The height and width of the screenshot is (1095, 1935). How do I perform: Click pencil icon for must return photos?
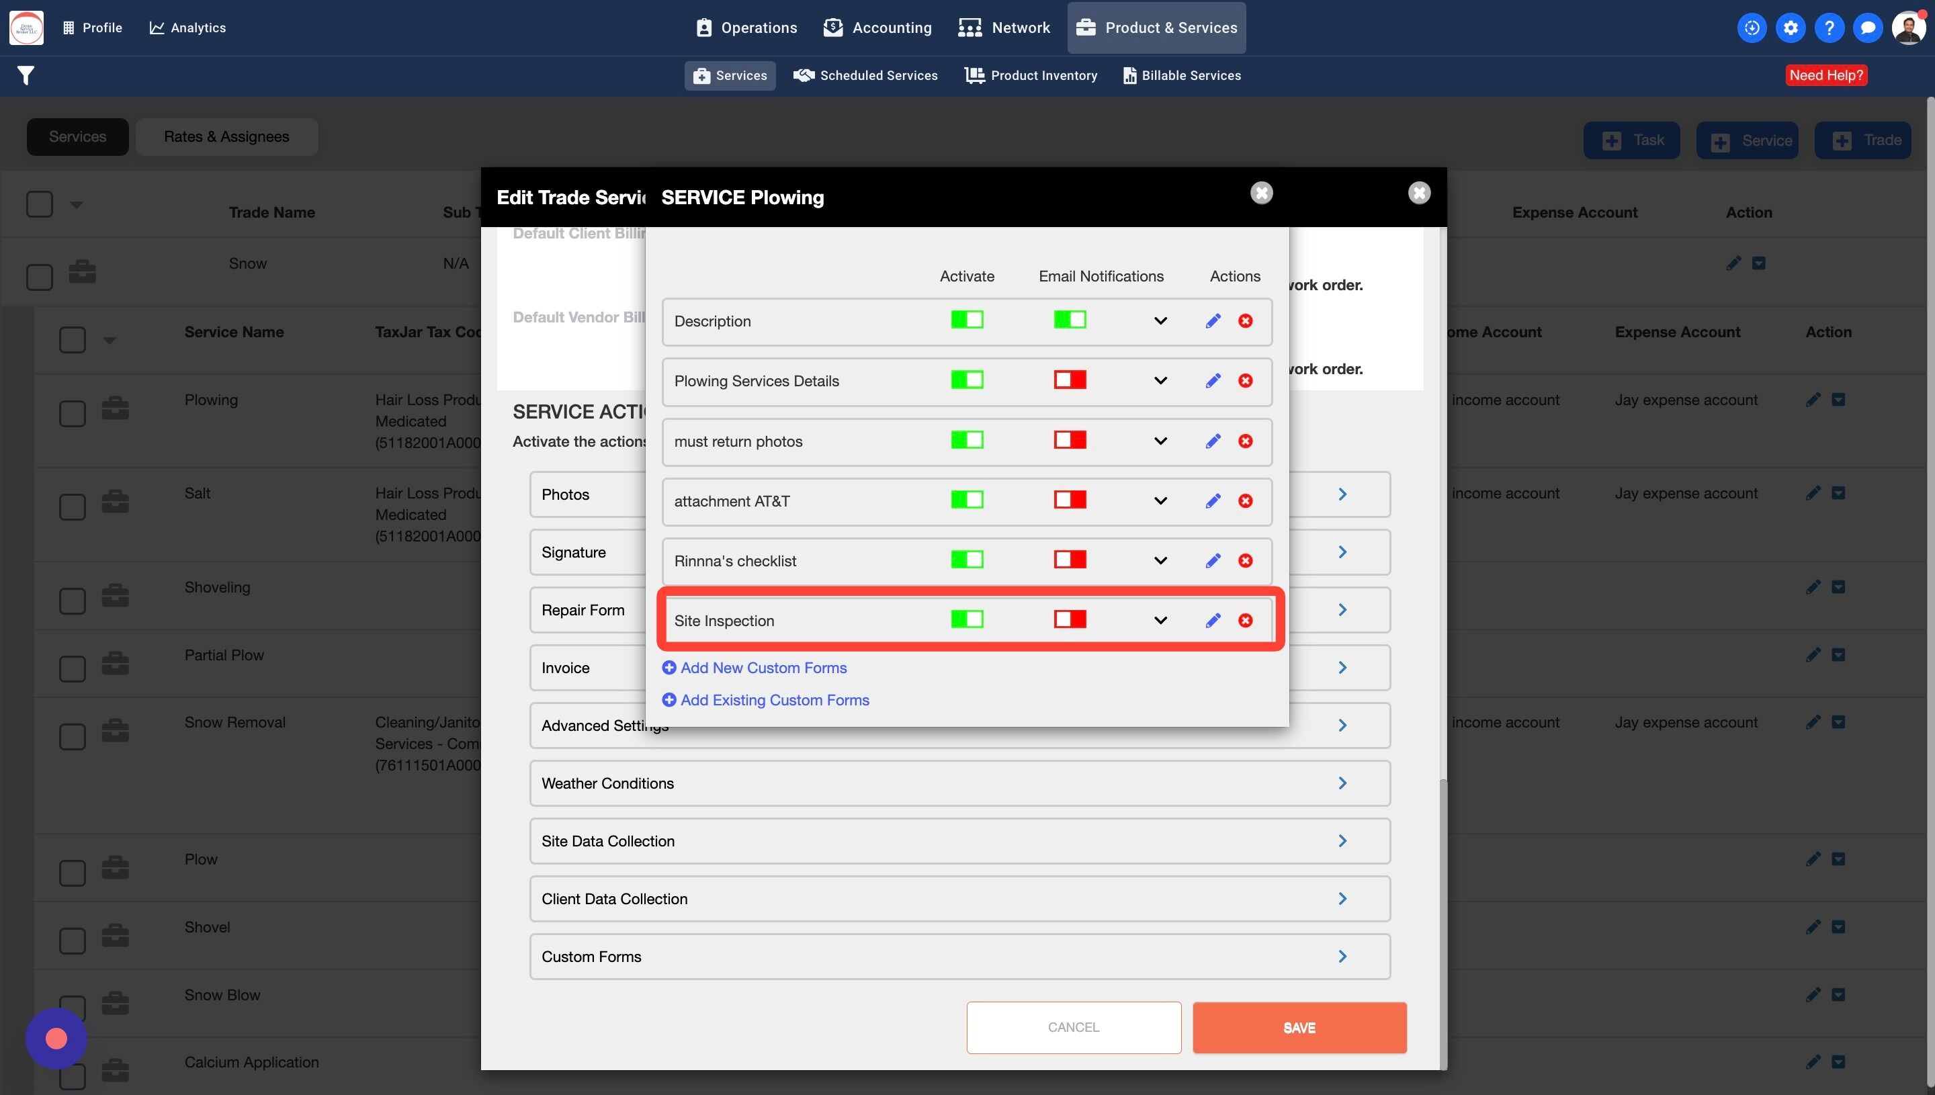[1212, 441]
